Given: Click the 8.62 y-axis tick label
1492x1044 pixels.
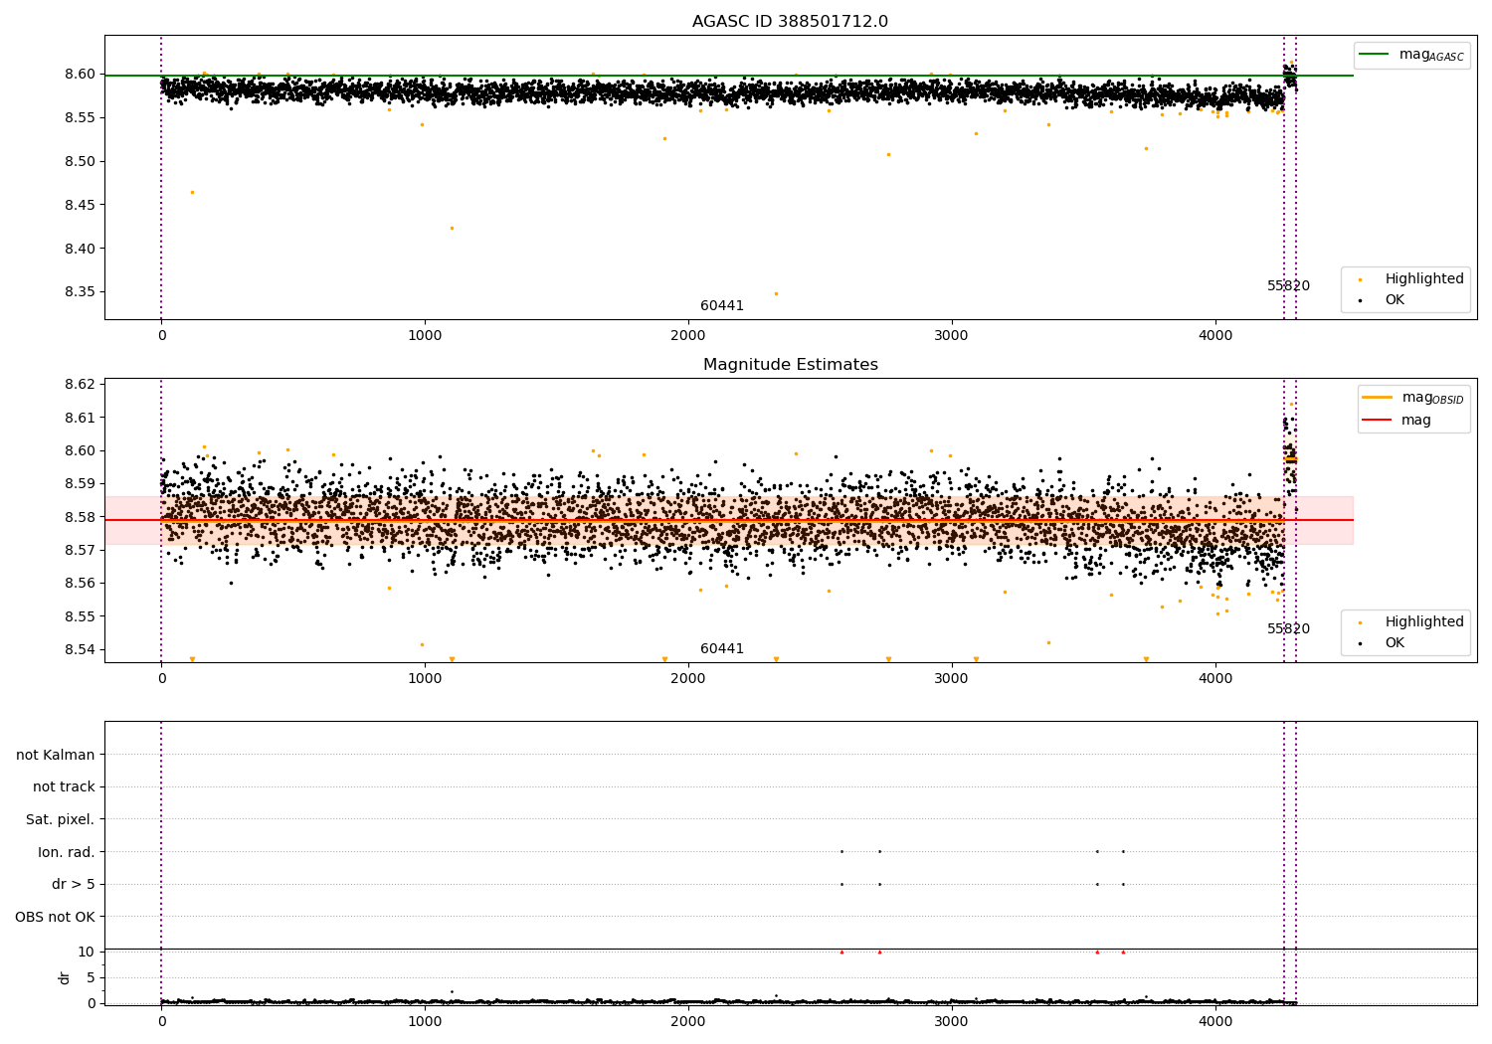Looking at the screenshot, I should (79, 385).
